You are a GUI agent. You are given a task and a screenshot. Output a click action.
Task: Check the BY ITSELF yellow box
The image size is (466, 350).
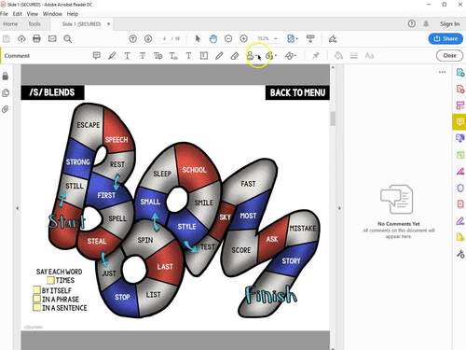[x=36, y=290]
